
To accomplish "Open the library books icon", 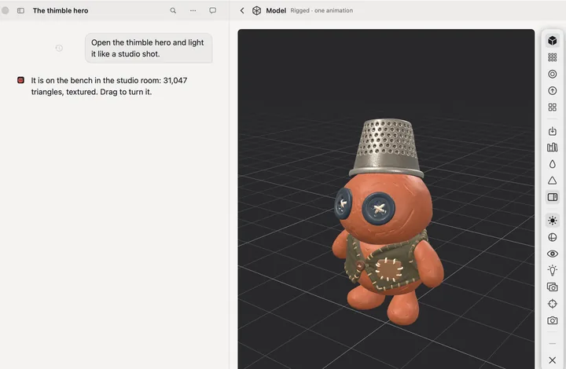I will [x=553, y=147].
